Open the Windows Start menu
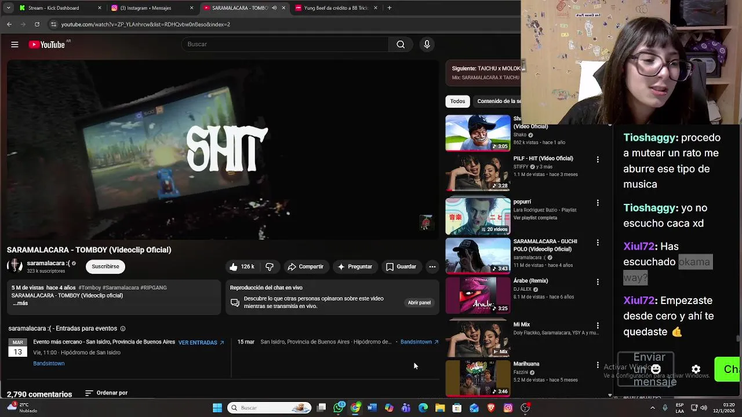This screenshot has height=417, width=742. 217,408
